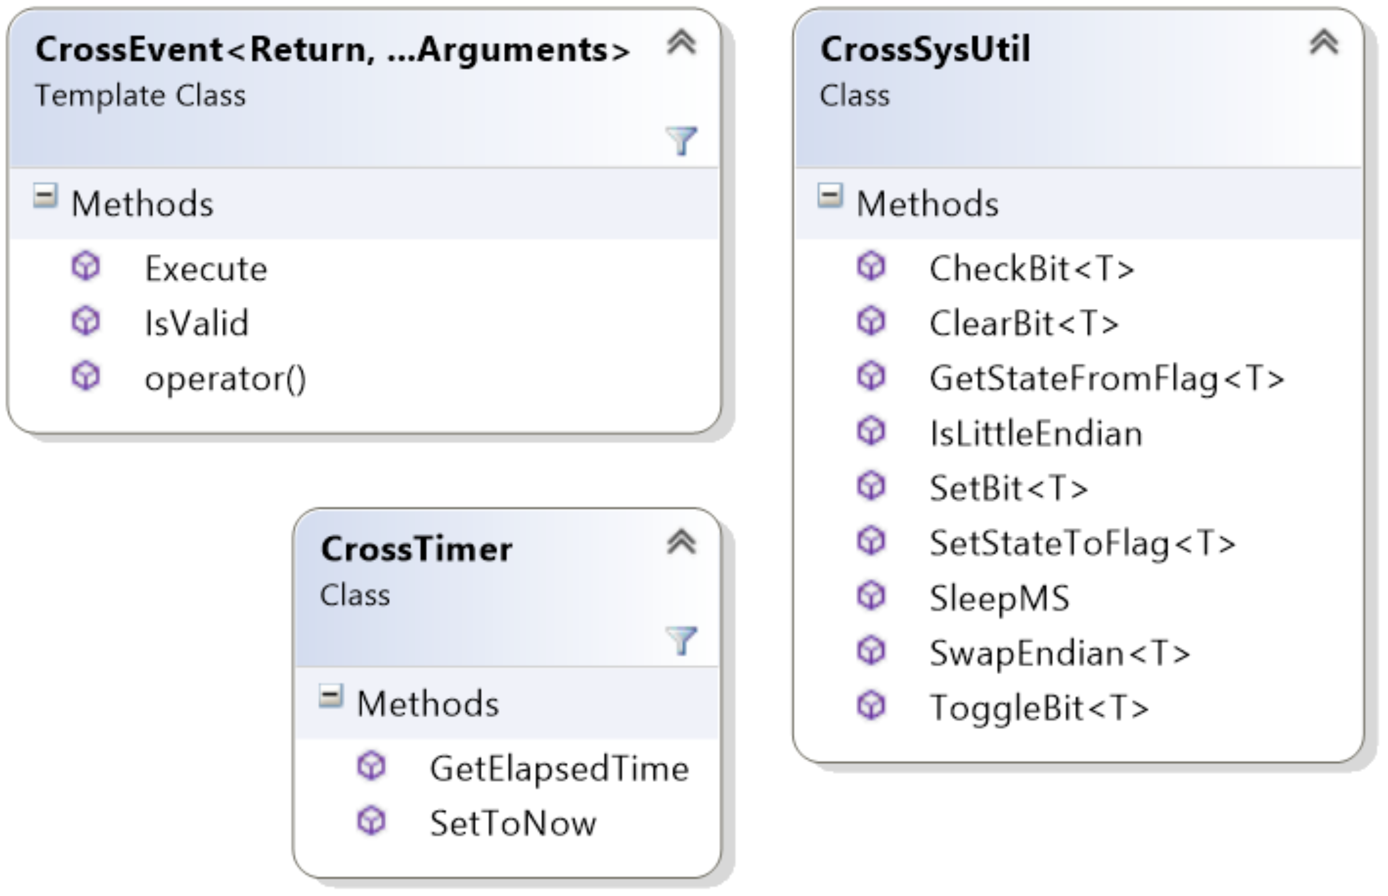Image resolution: width=1388 pixels, height=896 pixels.
Task: Click method icon next to ToggleBit<T>
Action: 871,706
